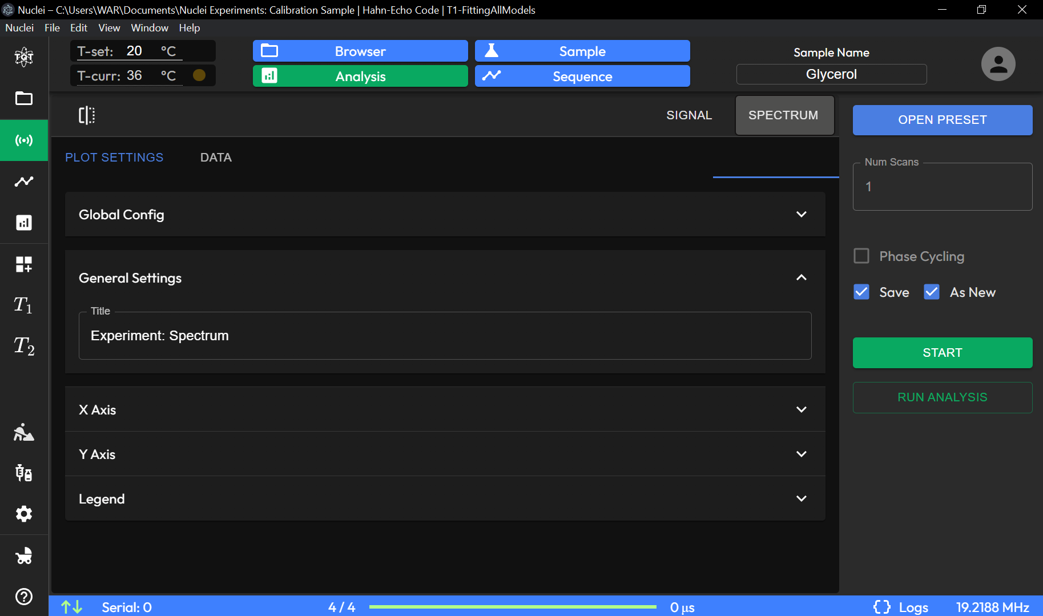
Task: Open the bottles sample sidebar icon
Action: [24, 473]
